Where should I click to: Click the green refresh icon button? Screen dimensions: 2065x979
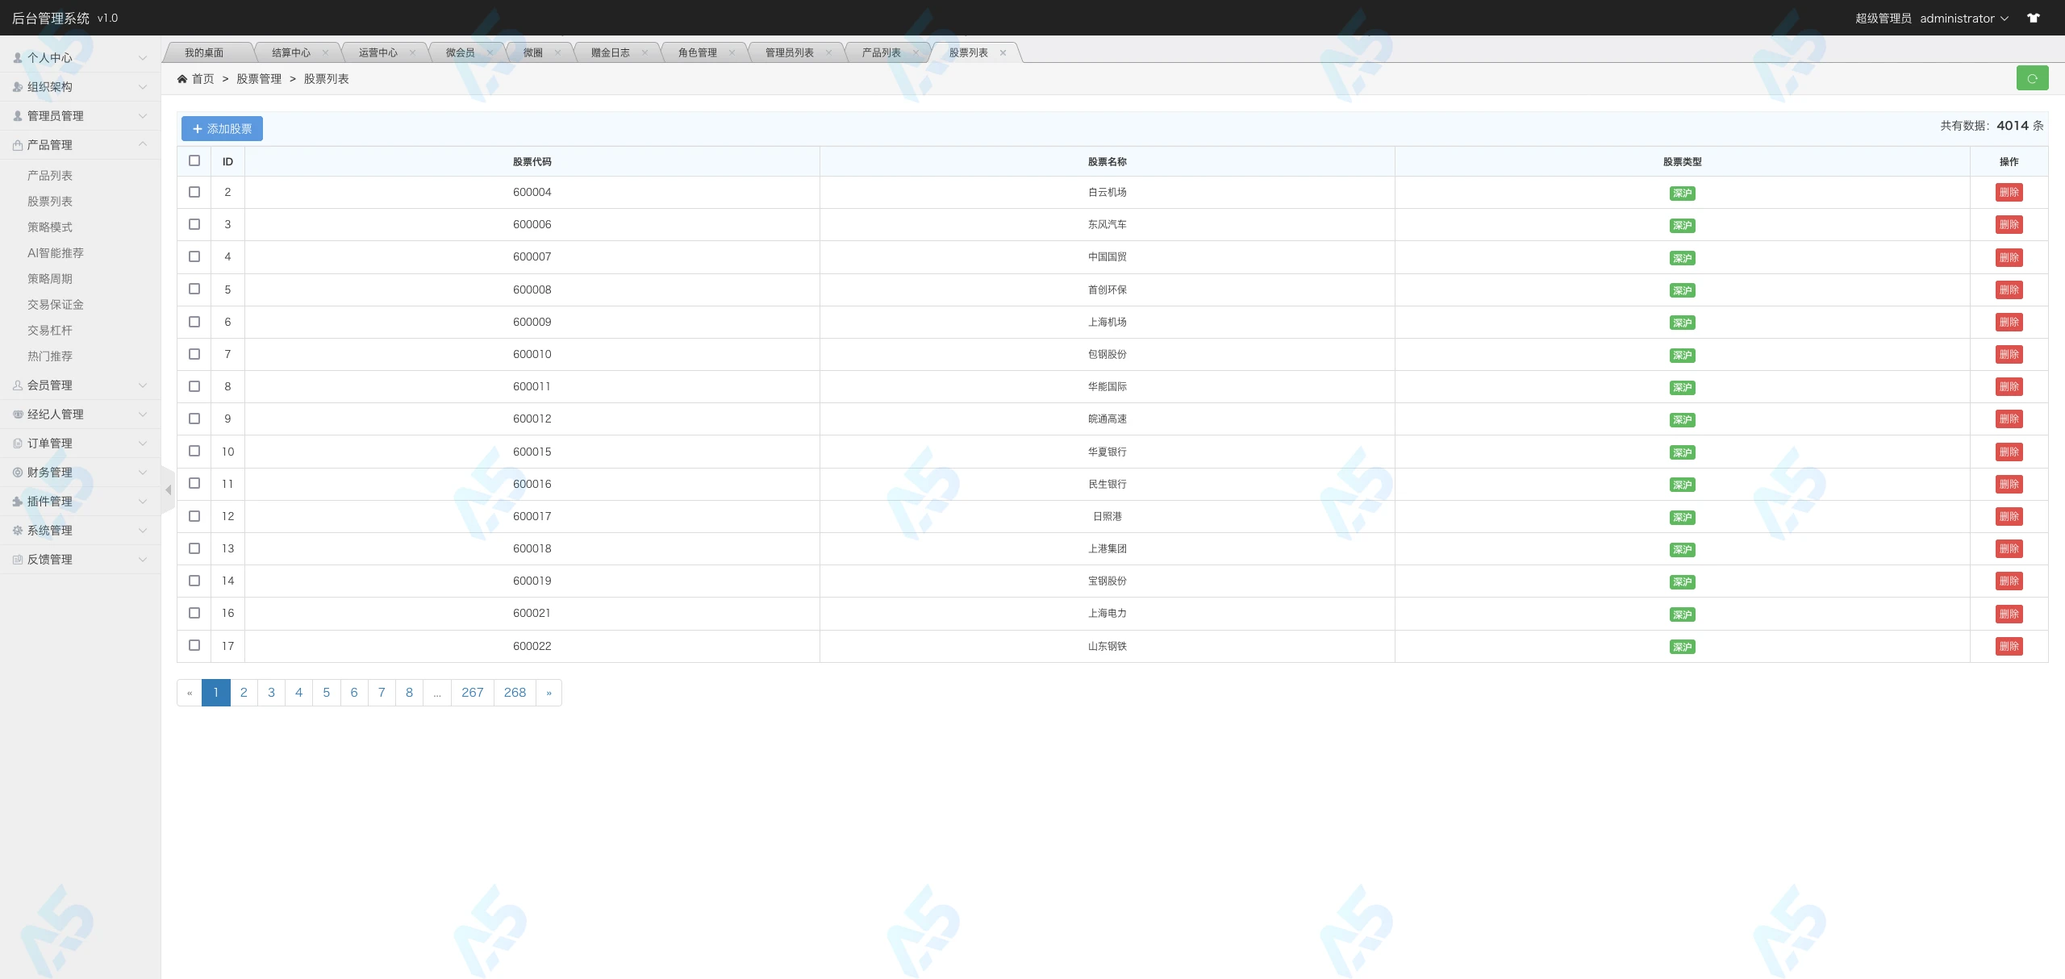pos(2032,78)
